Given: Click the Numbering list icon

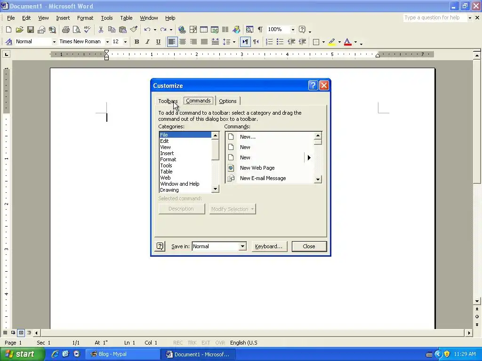Looking at the screenshot, I should (269, 42).
